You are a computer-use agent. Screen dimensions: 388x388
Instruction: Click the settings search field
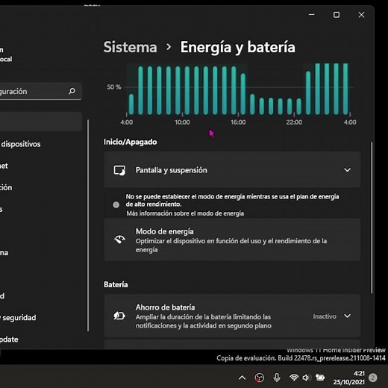pyautogui.click(x=41, y=91)
